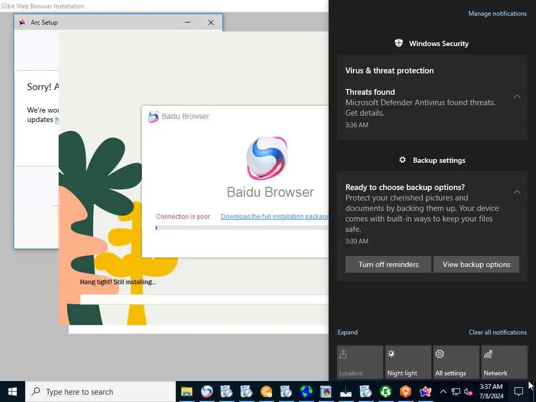Click the clock showing 3:37 AM
The image size is (536, 402).
(491, 392)
